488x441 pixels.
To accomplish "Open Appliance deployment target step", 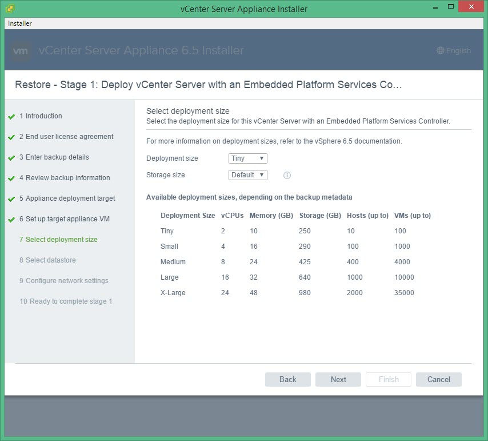I will 70,198.
